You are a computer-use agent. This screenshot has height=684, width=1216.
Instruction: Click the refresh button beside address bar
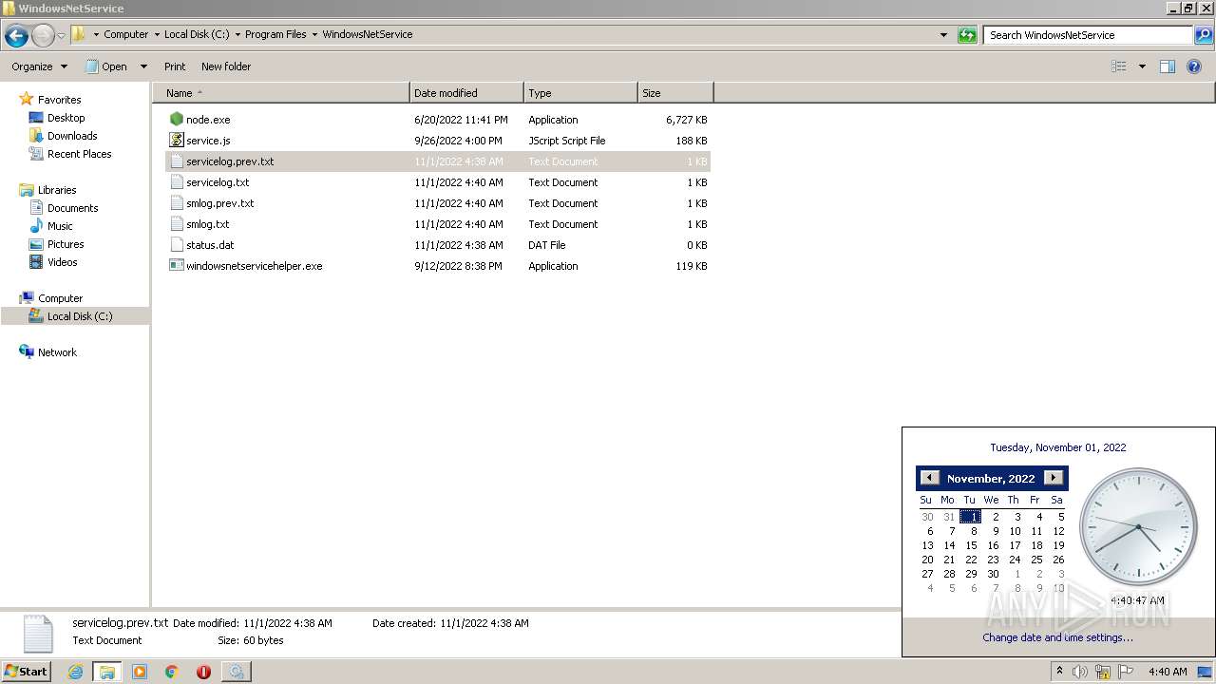[x=967, y=35]
